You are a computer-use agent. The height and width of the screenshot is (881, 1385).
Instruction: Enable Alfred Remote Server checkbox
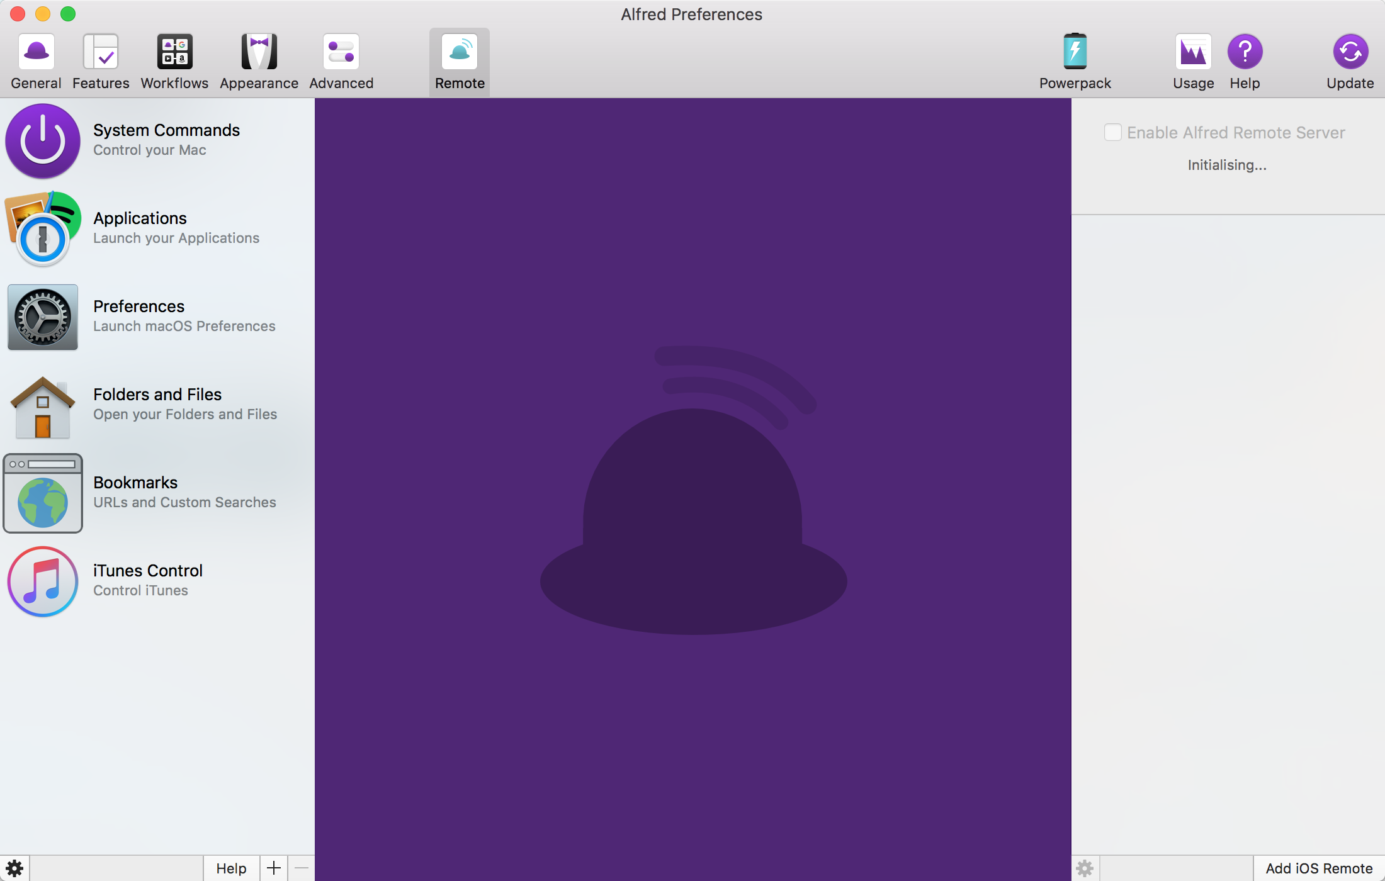pyautogui.click(x=1112, y=133)
